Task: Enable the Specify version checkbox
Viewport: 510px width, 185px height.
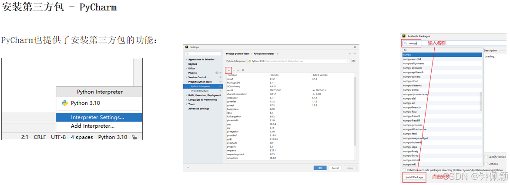Action: click(x=486, y=157)
